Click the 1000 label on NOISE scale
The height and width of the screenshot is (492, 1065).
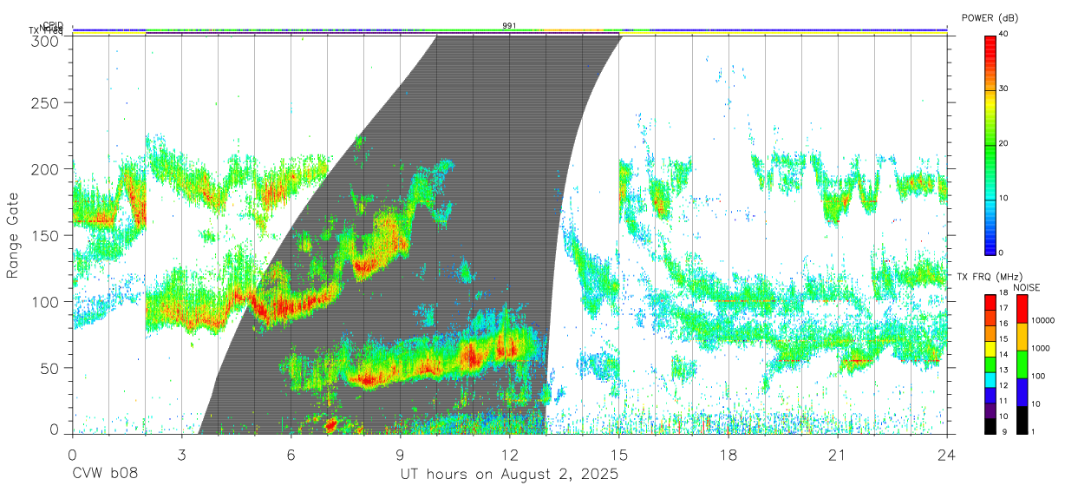click(x=1039, y=348)
